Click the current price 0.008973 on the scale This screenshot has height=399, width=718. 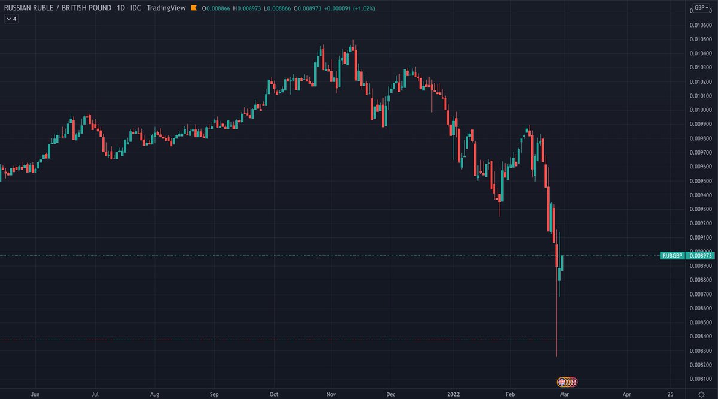tap(701, 256)
